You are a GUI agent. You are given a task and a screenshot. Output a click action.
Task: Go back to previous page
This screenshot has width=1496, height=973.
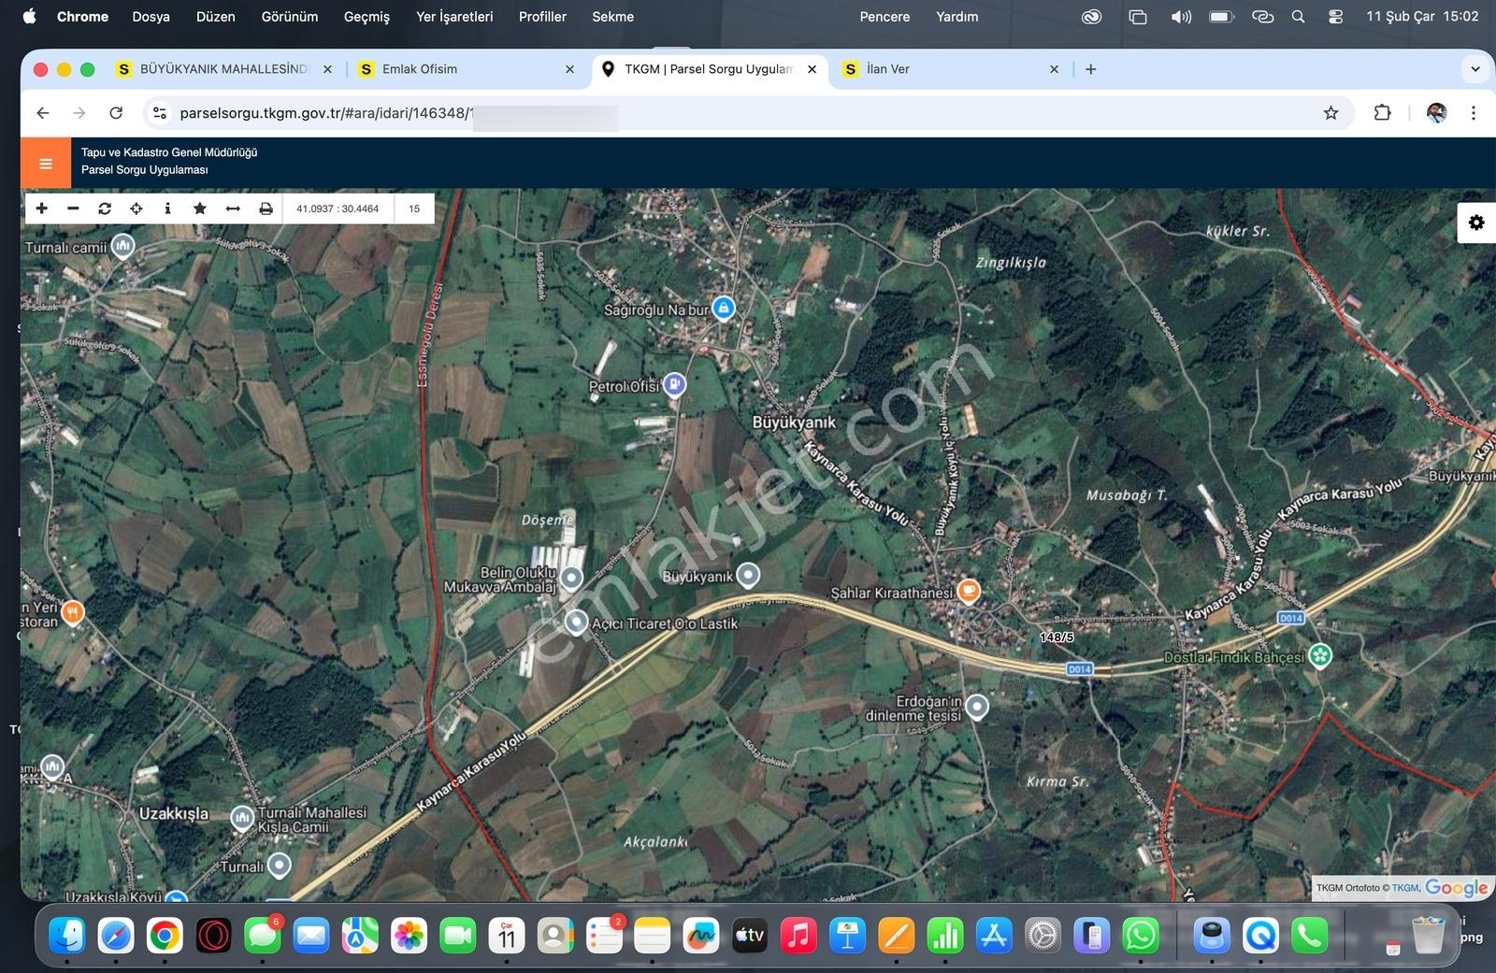pyautogui.click(x=43, y=113)
